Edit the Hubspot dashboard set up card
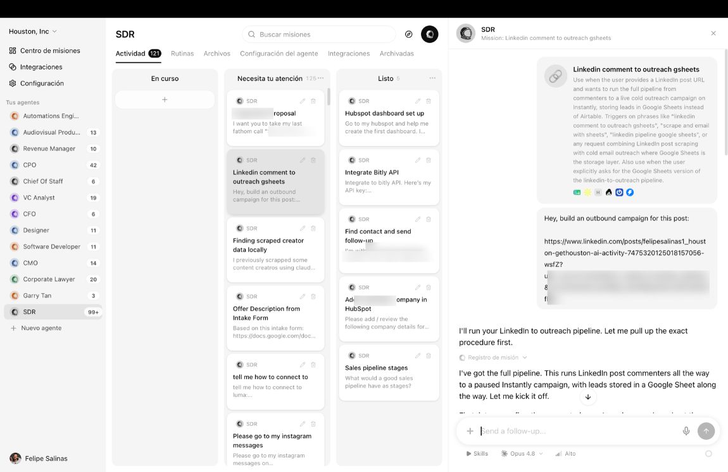 tap(418, 101)
